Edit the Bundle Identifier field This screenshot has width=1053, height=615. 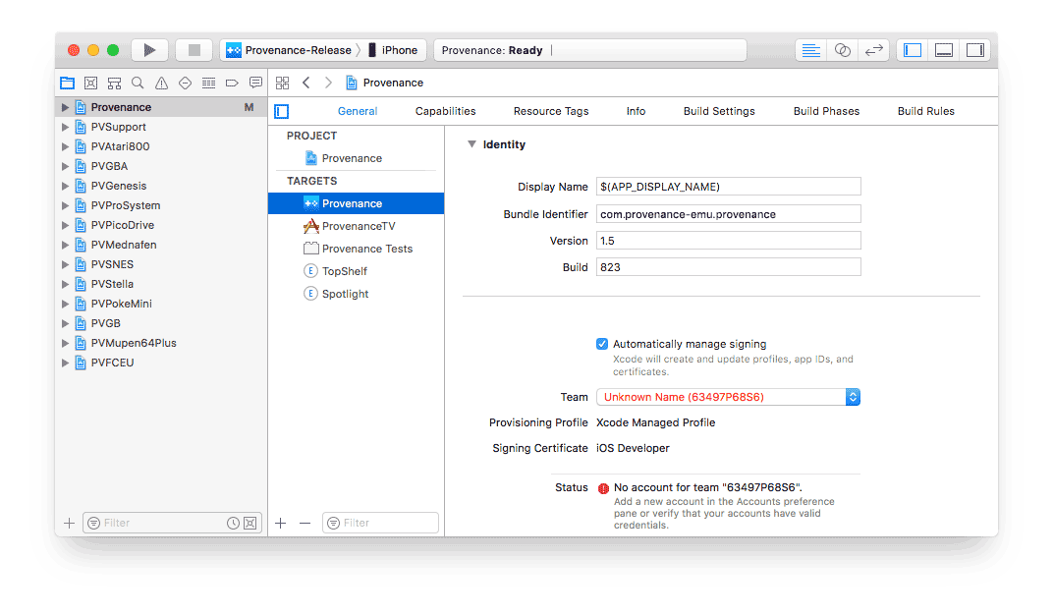point(728,214)
